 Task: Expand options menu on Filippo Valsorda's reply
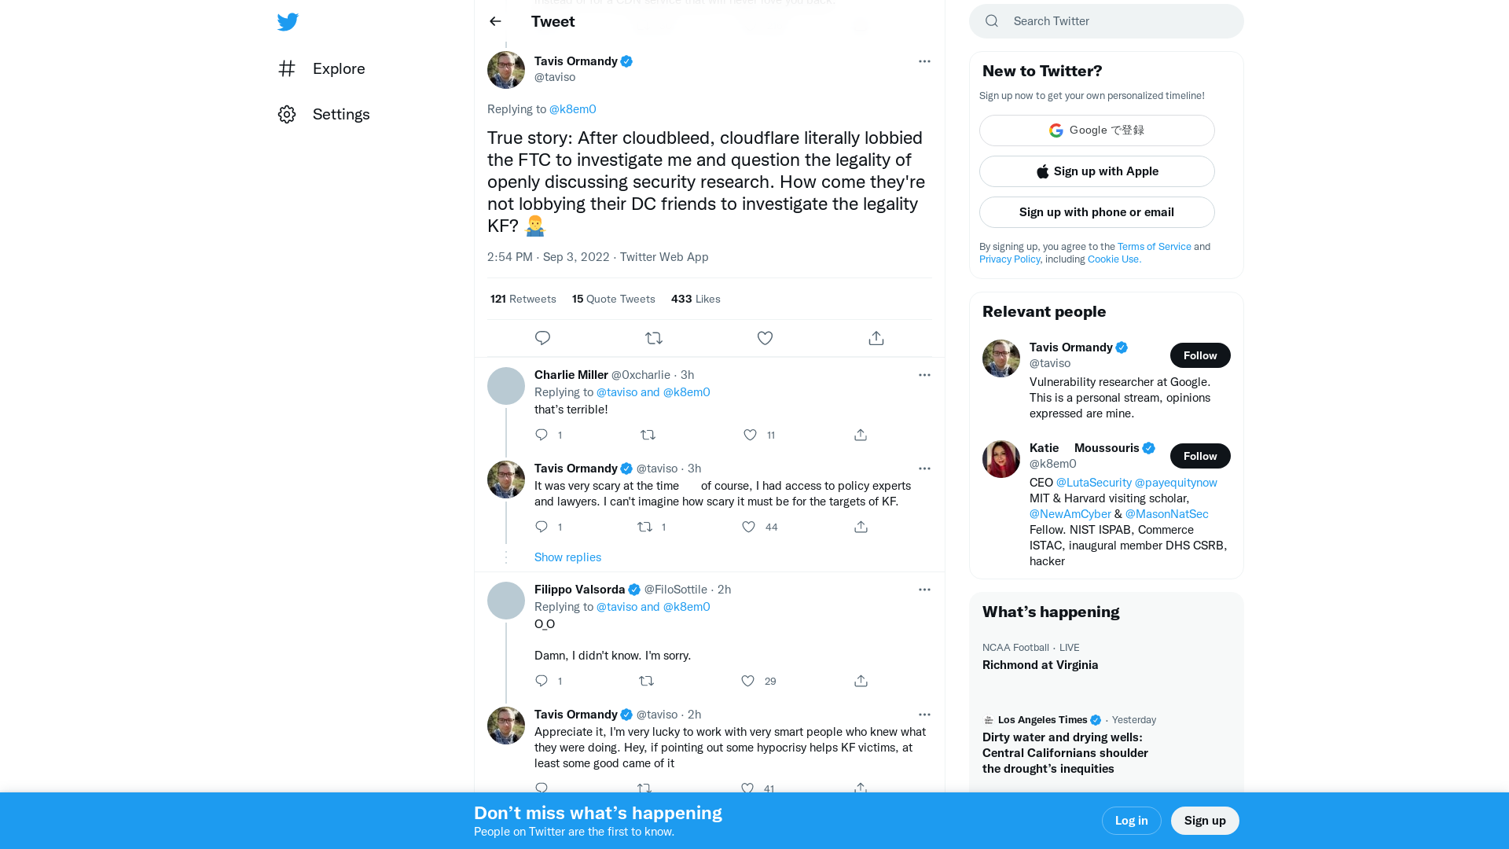tap(924, 589)
